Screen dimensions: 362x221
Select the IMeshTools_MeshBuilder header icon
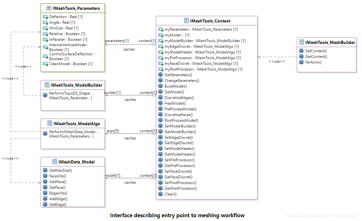coord(302,42)
